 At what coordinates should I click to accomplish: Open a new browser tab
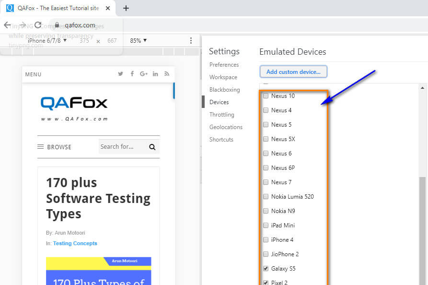[126, 8]
